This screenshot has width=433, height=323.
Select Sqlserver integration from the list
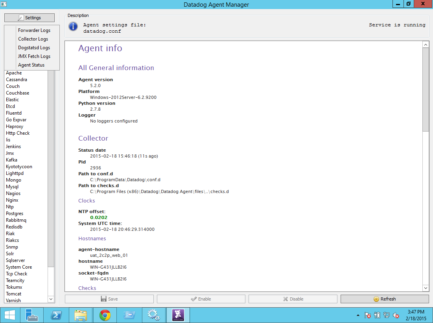(x=16, y=260)
